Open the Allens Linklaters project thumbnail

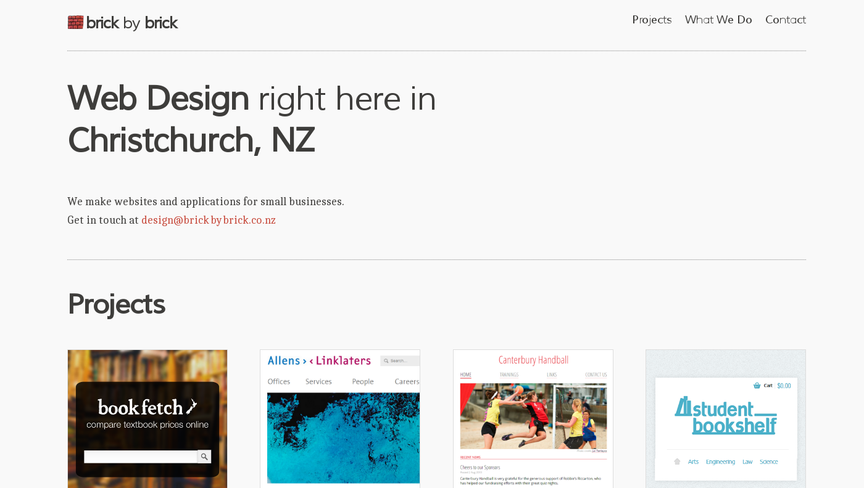(x=340, y=419)
